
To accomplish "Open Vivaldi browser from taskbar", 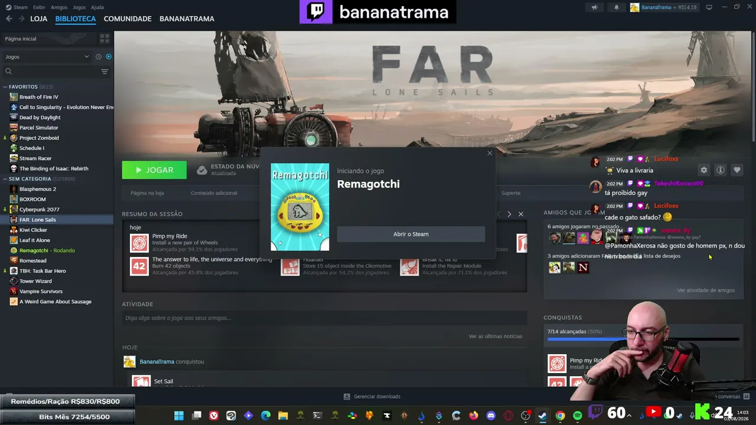I will coord(214,416).
